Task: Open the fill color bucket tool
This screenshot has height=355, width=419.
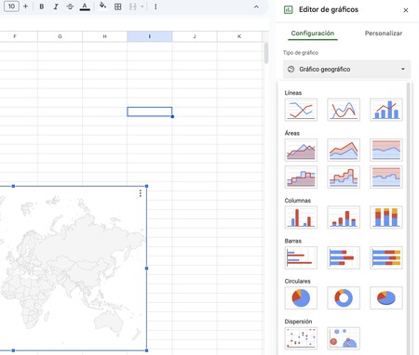Action: tap(103, 6)
